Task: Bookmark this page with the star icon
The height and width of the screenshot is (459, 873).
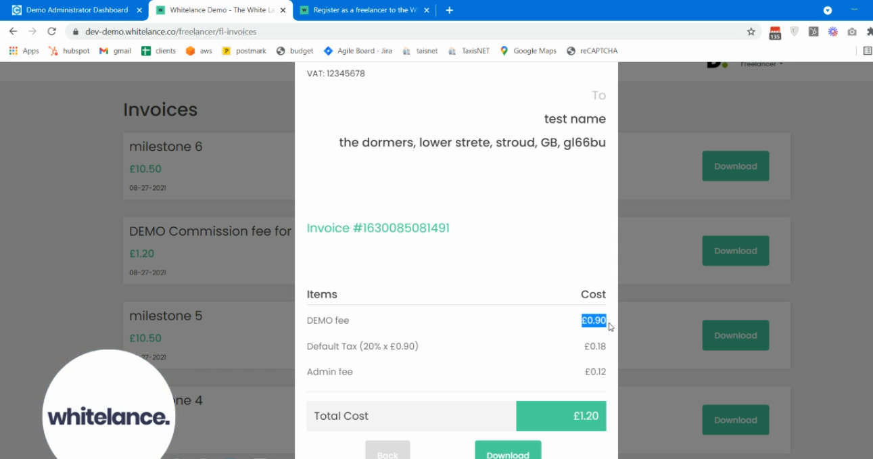Action: [x=751, y=32]
